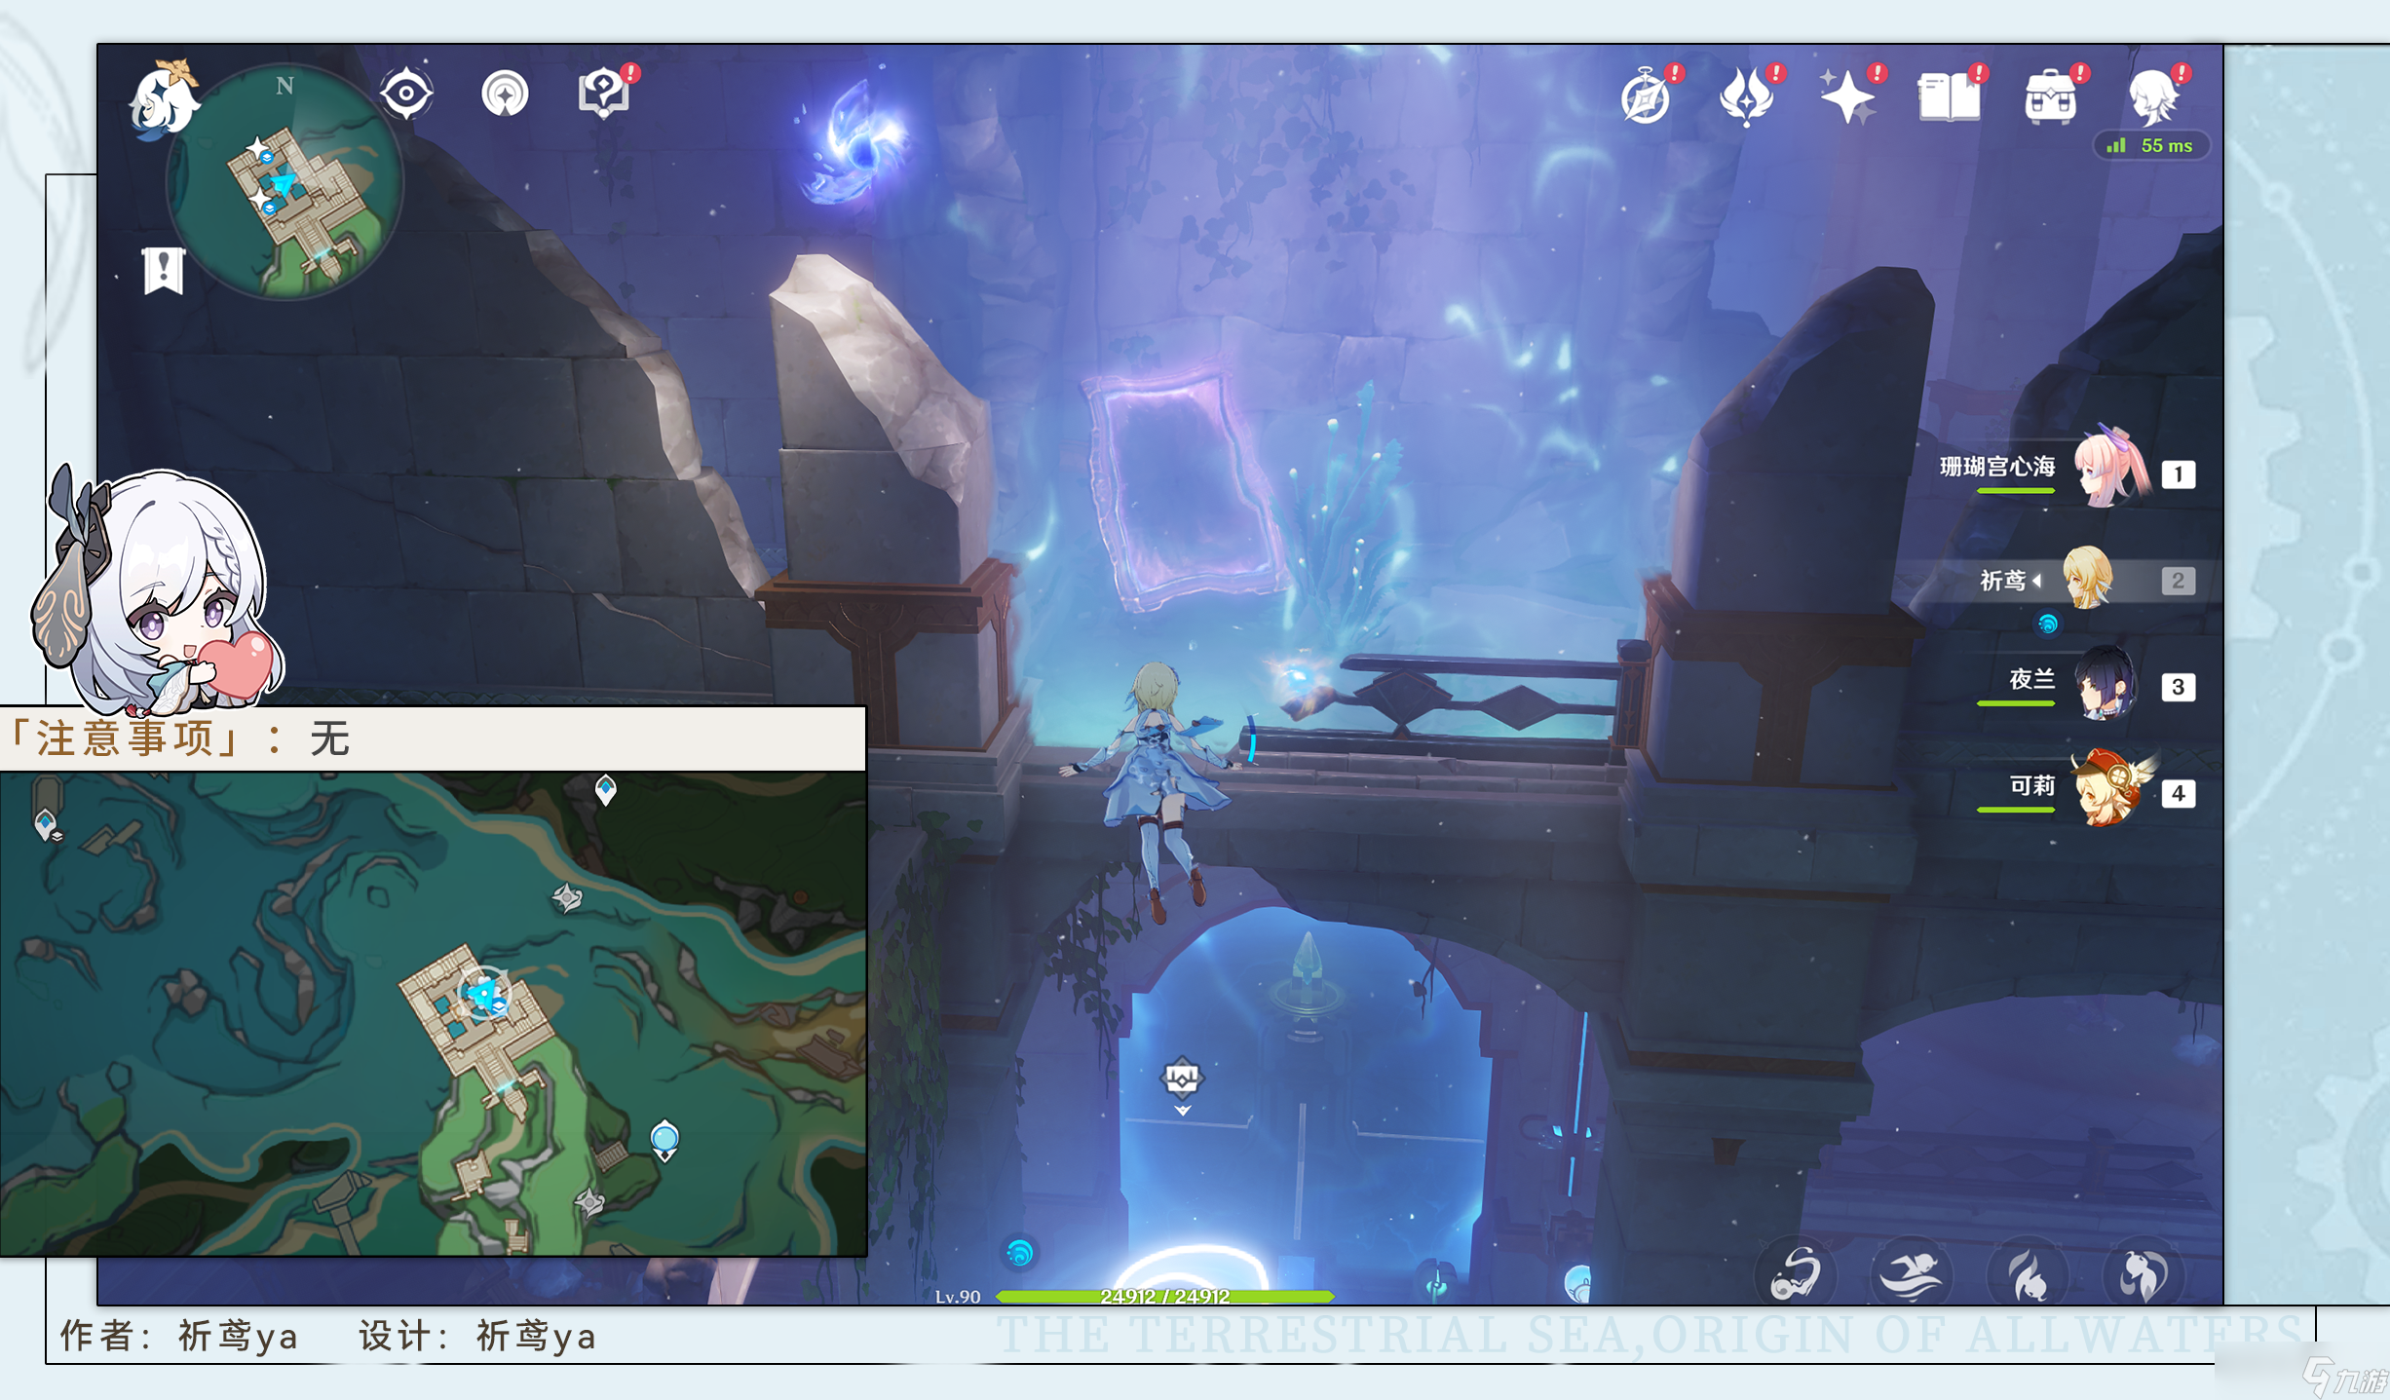Open the Paimon menu icon
This screenshot has width=2390, height=1400.
165,99
